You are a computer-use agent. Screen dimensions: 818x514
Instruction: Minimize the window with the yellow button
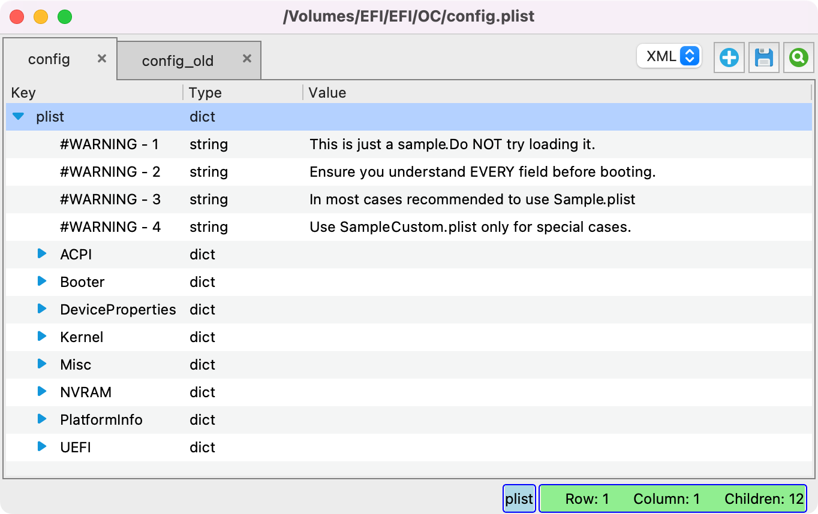[x=41, y=17]
